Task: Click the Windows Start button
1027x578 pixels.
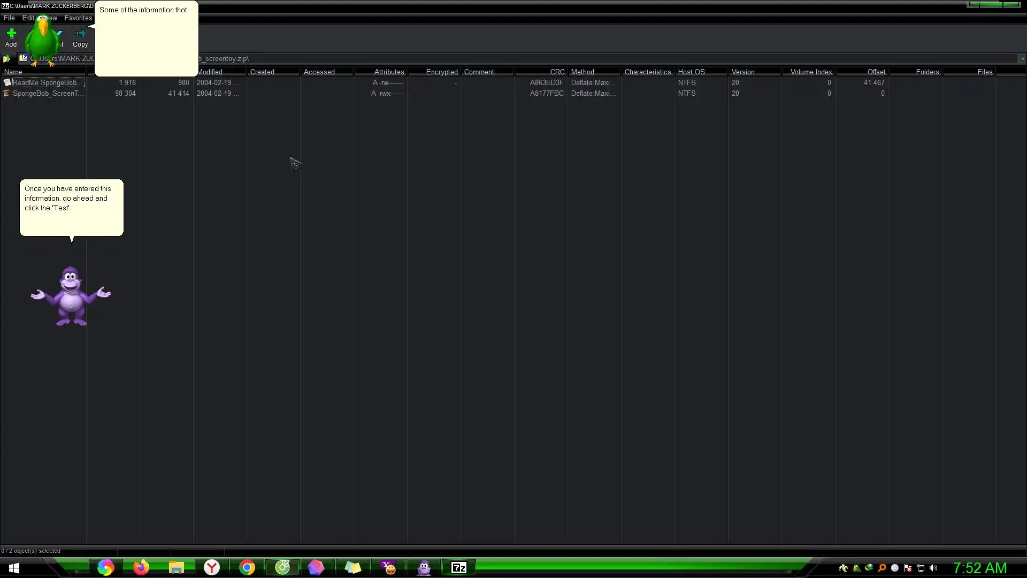Action: [14, 567]
